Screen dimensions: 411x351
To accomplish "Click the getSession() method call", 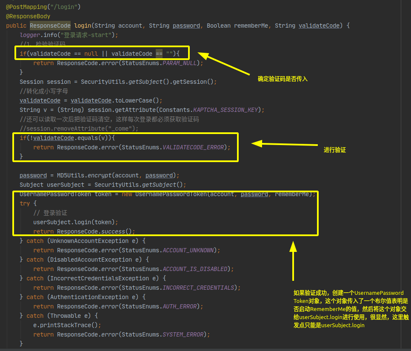I will click(x=195, y=82).
